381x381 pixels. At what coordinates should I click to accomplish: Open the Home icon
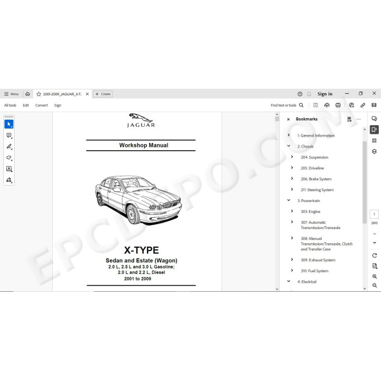click(28, 94)
